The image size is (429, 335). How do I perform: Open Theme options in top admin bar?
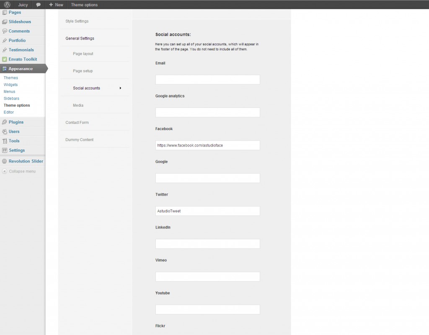84,5
